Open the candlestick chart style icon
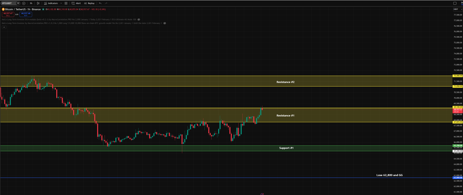The image size is (463, 195). (x=38, y=3)
